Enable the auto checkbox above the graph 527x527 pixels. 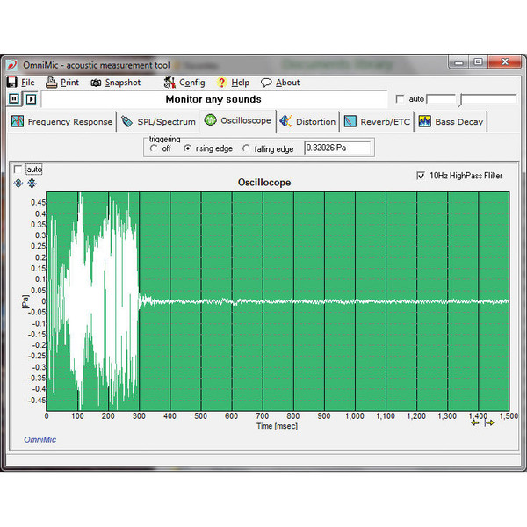point(18,169)
